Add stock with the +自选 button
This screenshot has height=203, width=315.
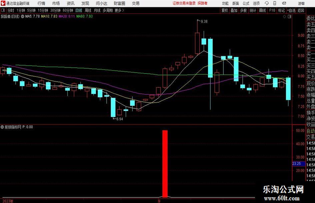click(x=291, y=10)
